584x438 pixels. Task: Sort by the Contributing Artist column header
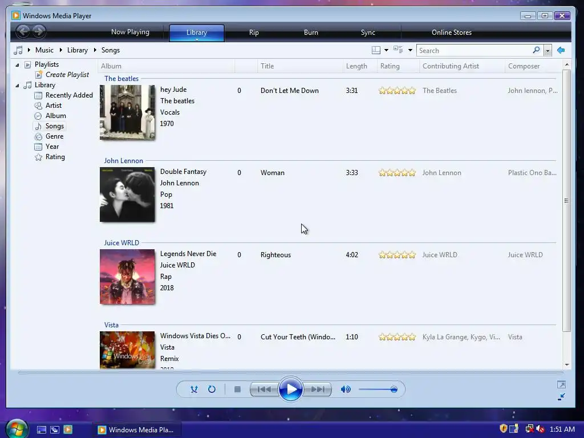coord(462,66)
